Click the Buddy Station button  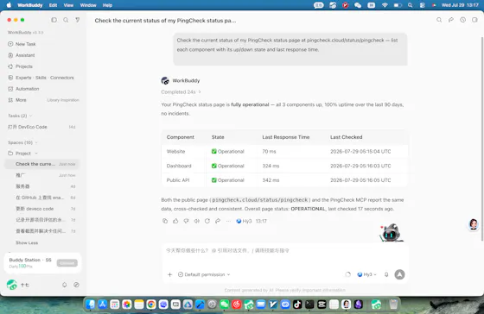67,263
